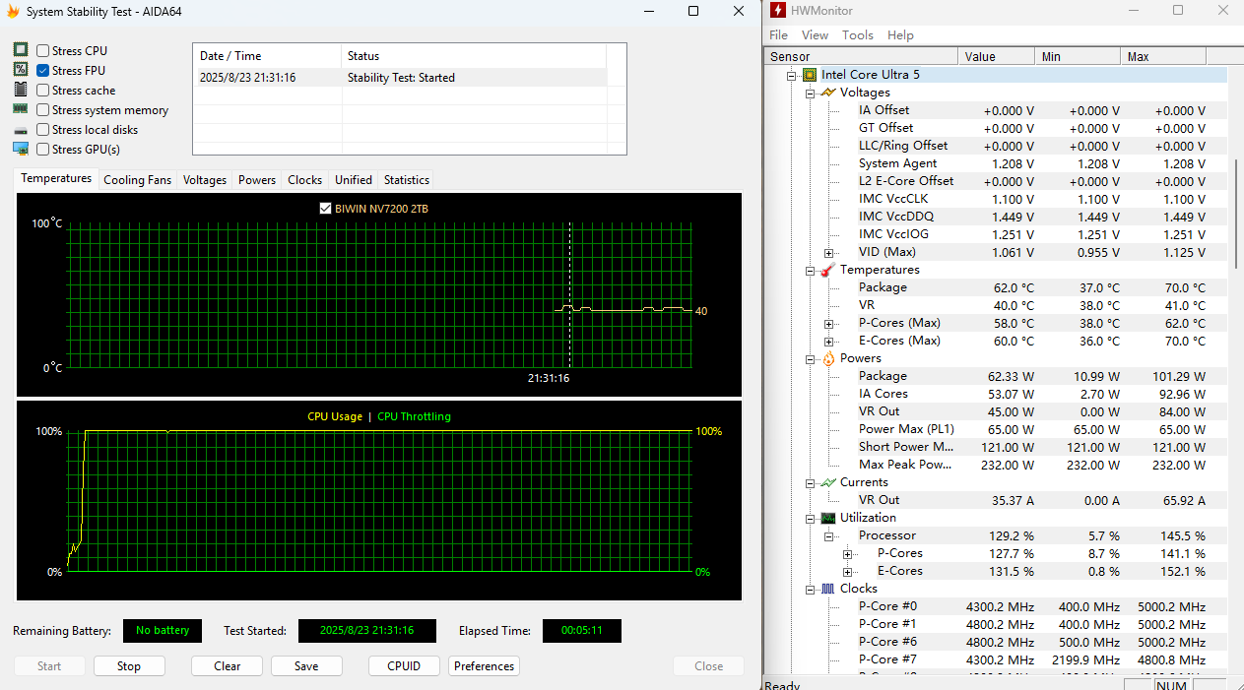
Task: Enable the Stress CPU checkbox
Action: tap(43, 51)
